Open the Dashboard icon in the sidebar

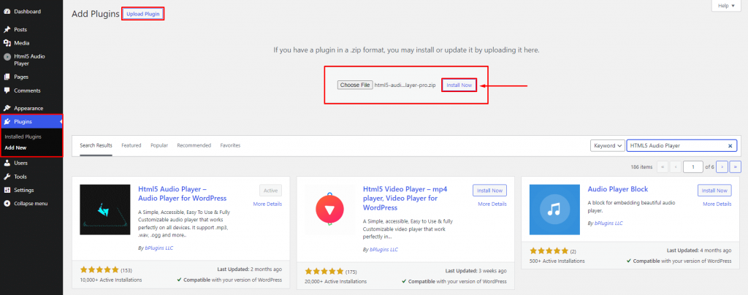(7, 12)
